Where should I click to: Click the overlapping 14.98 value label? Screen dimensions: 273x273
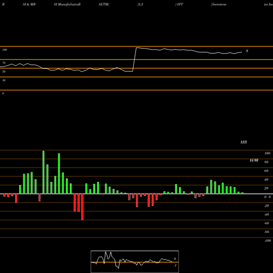coord(254,161)
